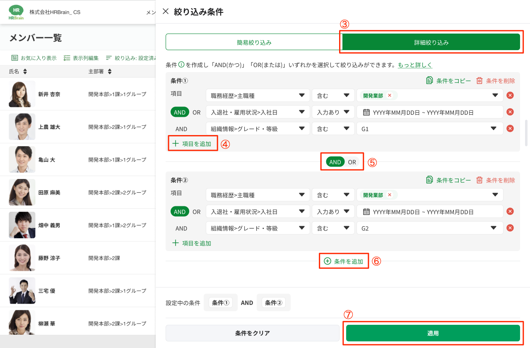Select AND in 条件② item toggle
Viewport: 530px width, 348px height.
180,212
